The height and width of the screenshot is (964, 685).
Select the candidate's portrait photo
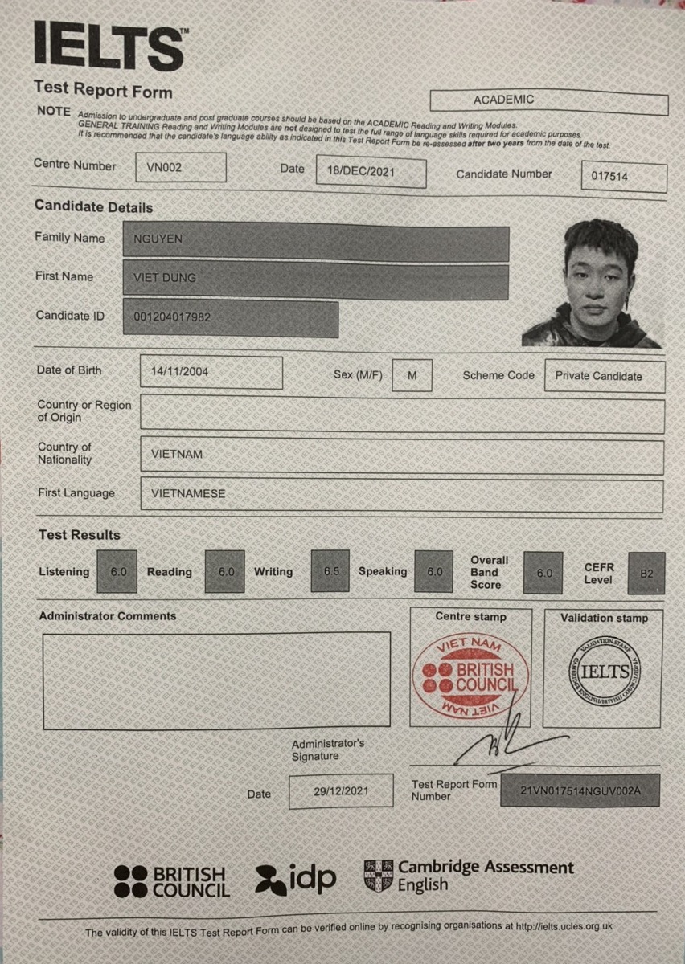pyautogui.click(x=592, y=284)
